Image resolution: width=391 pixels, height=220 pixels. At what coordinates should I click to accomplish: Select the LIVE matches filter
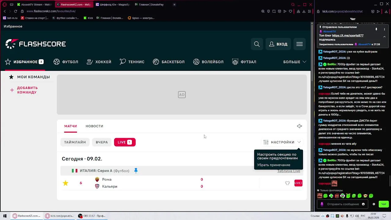point(125,142)
